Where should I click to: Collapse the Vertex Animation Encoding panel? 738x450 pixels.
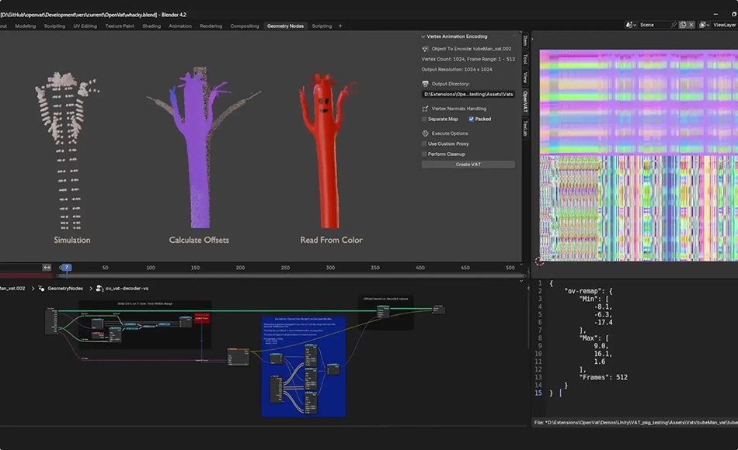pyautogui.click(x=423, y=35)
